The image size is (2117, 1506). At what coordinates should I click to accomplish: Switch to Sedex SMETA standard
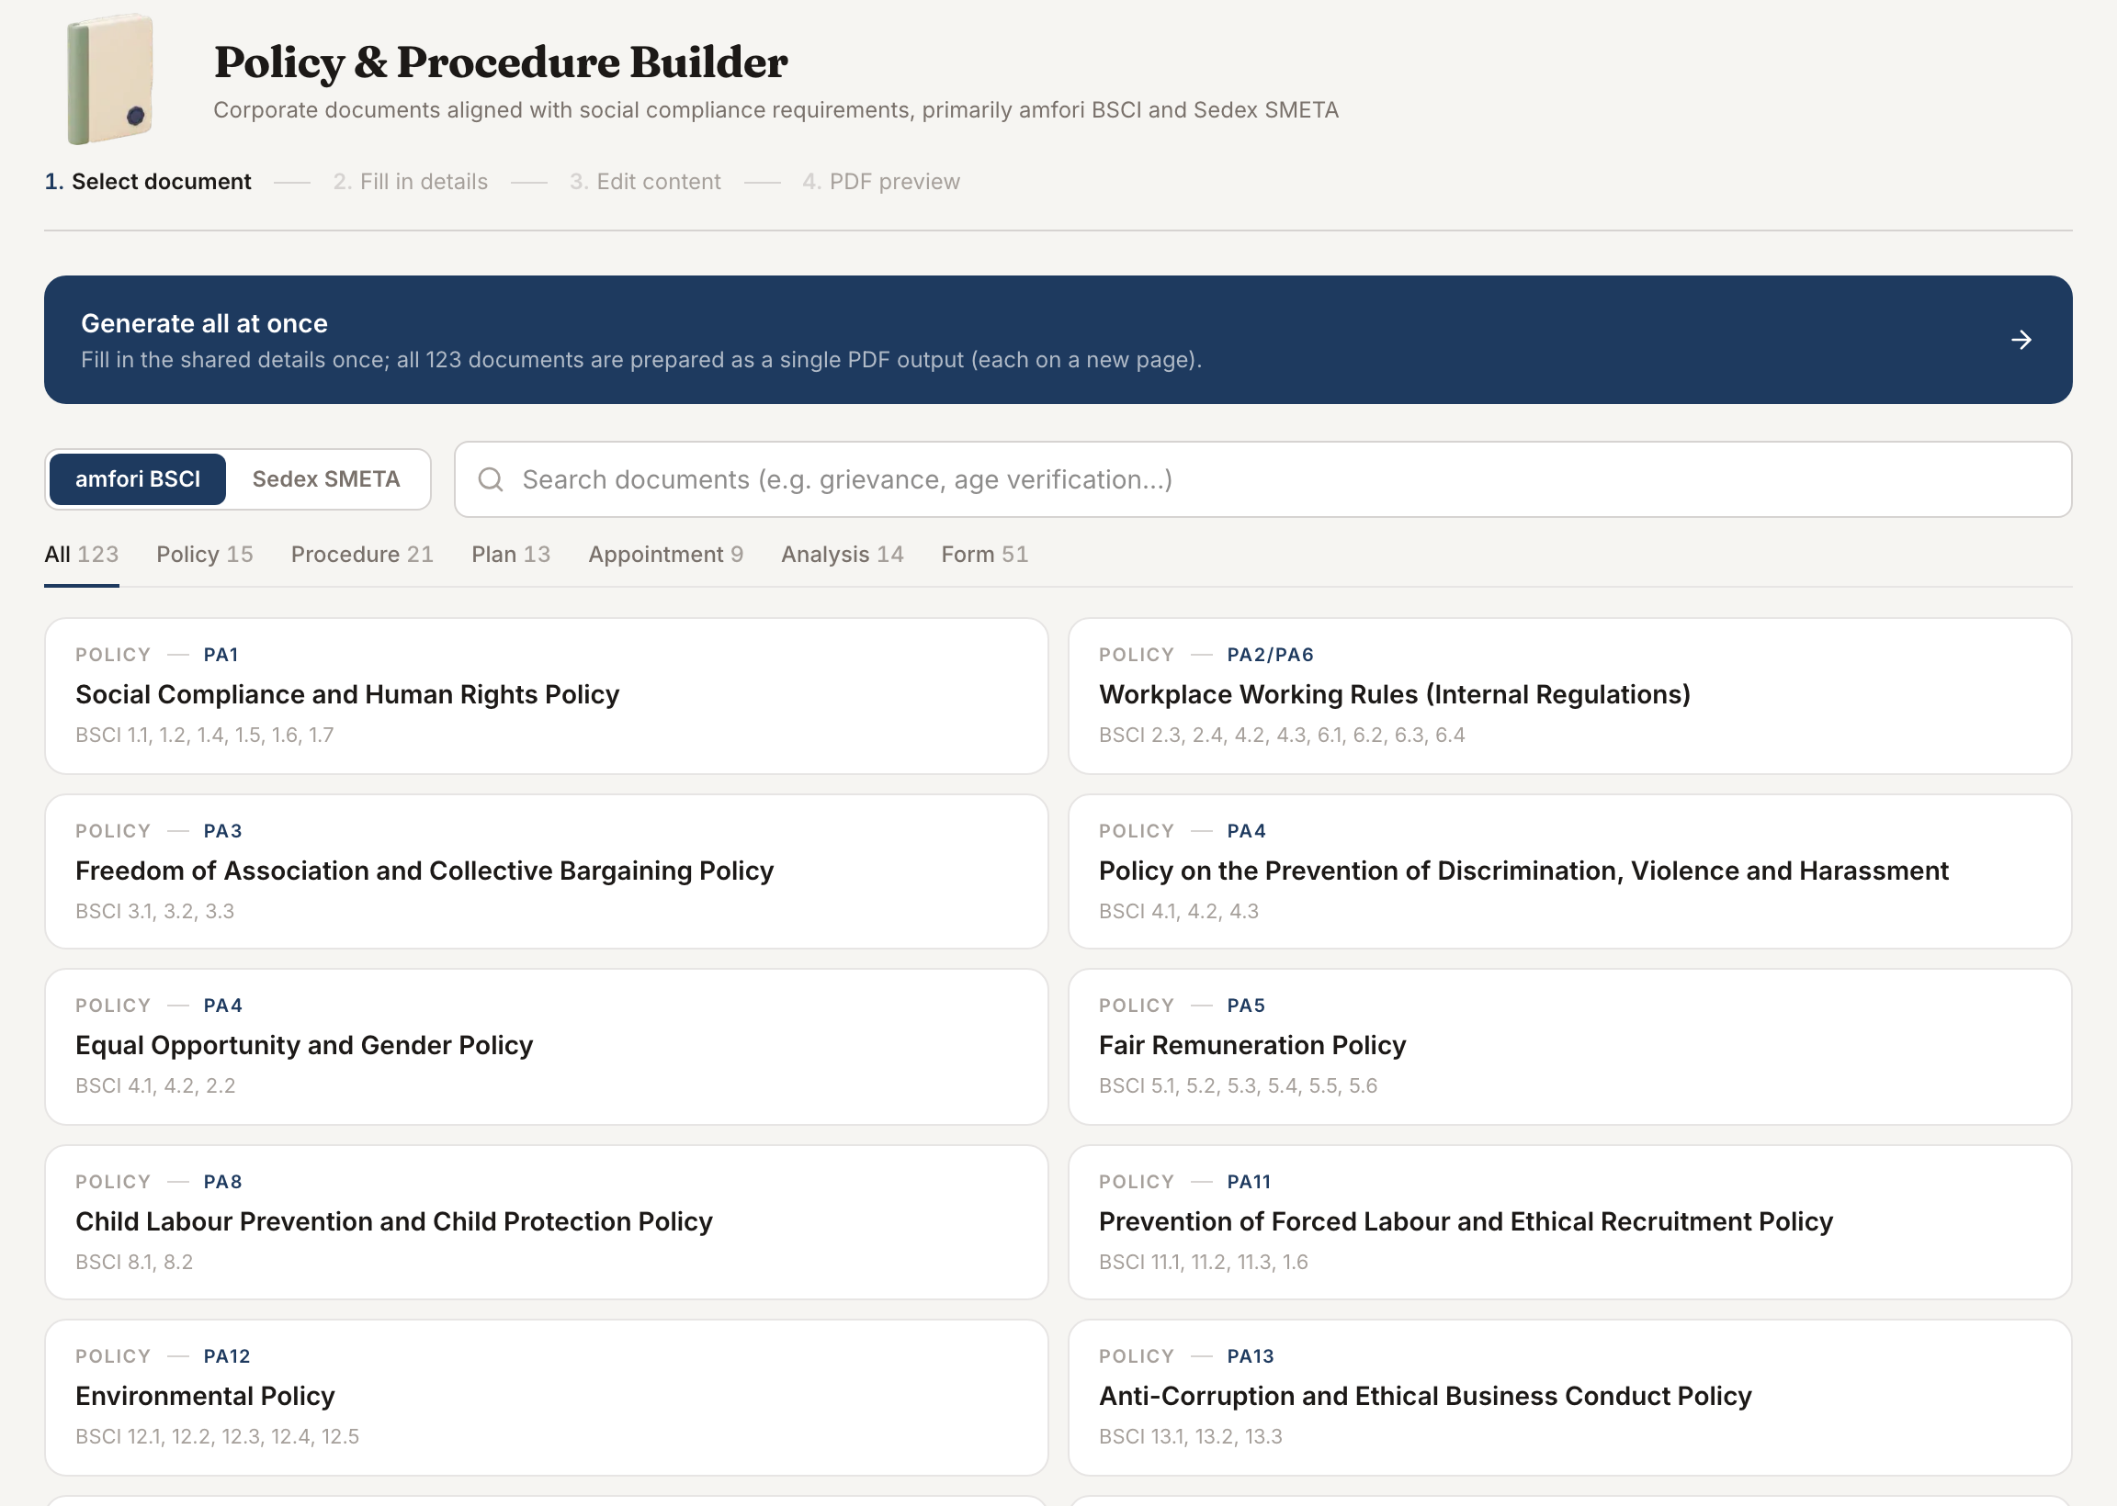325,479
